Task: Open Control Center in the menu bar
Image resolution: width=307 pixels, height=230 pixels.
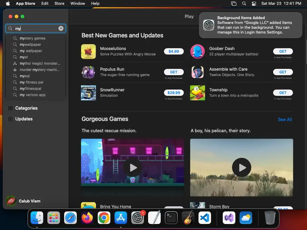Action: [254, 4]
